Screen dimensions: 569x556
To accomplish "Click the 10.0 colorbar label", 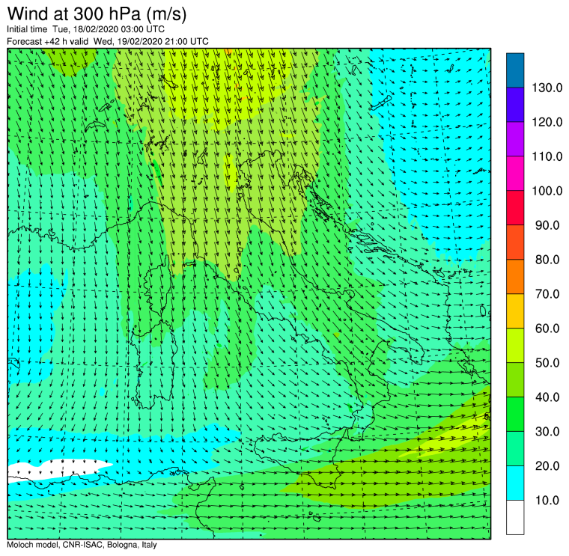I will coord(547,500).
